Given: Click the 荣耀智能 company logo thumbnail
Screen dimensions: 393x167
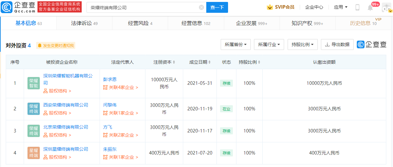Looking at the screenshot, I should pyautogui.click(x=34, y=83).
